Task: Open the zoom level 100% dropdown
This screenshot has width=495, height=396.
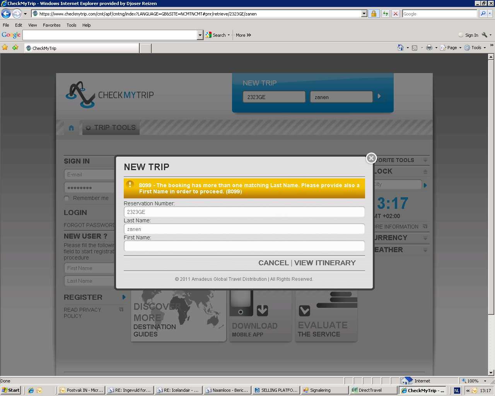Action: pos(485,381)
